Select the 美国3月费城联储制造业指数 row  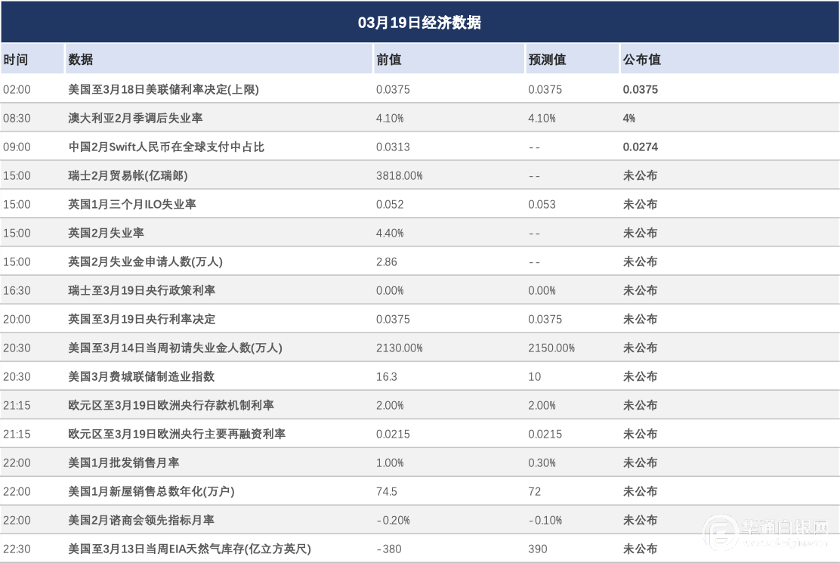pyautogui.click(x=141, y=376)
